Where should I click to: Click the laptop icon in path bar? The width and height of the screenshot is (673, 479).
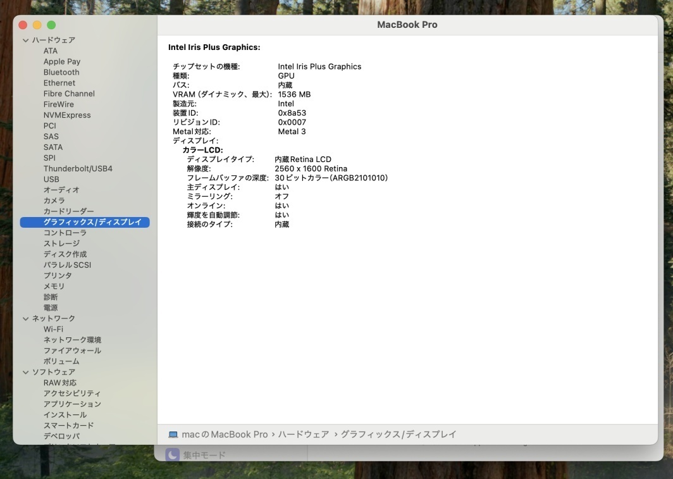coord(173,435)
